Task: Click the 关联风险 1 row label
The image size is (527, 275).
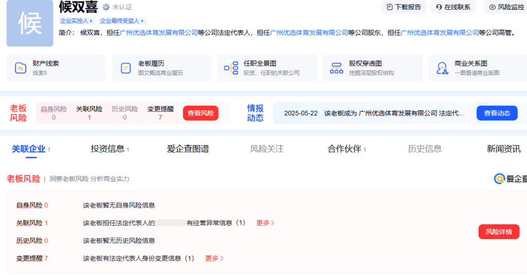Action: coord(32,223)
